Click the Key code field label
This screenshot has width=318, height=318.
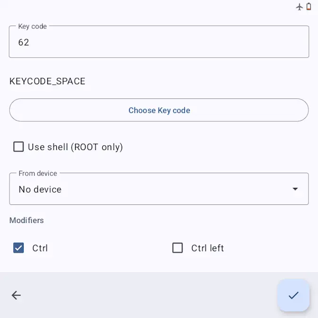pyautogui.click(x=32, y=26)
